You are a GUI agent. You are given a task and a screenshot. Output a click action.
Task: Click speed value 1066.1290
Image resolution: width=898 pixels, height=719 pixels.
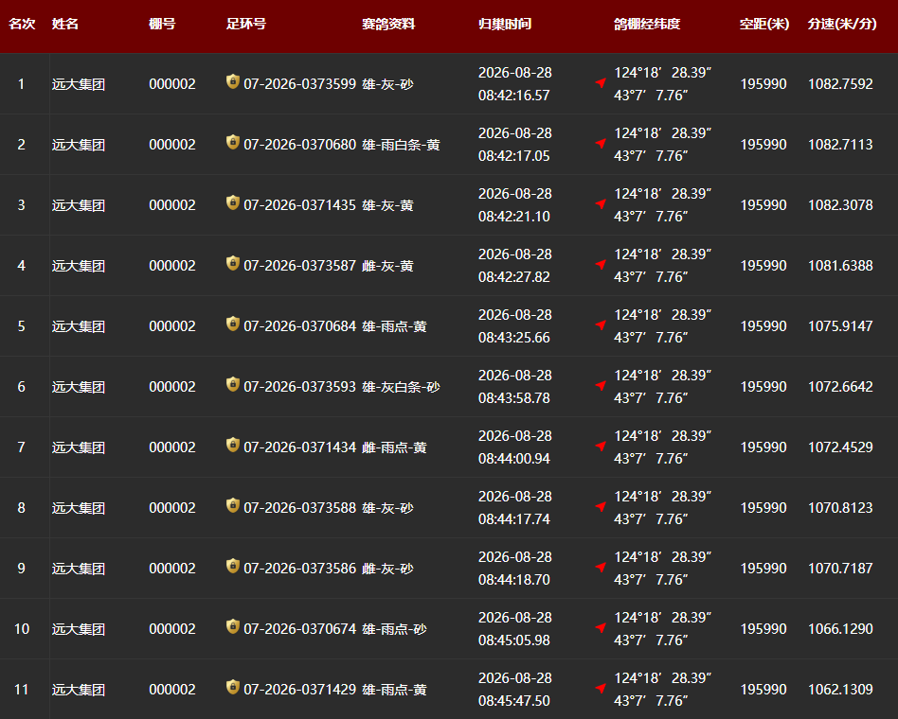pos(840,630)
